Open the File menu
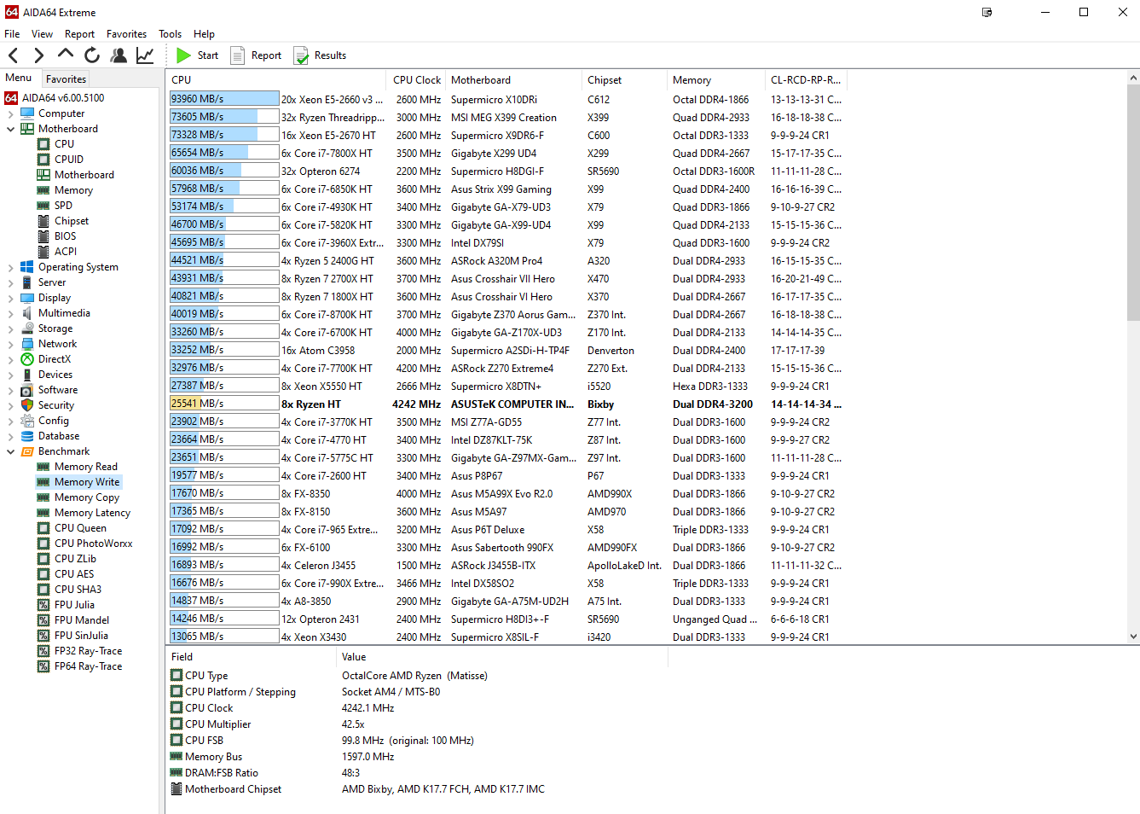 [x=12, y=34]
